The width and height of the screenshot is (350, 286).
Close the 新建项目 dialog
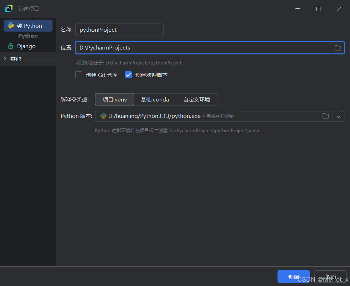339,9
